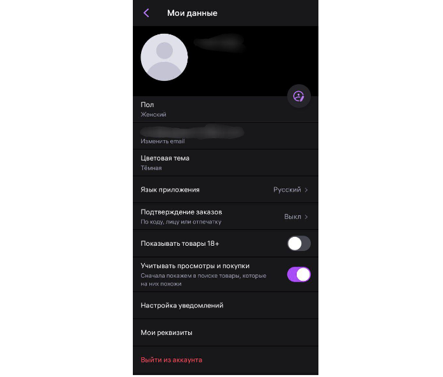Tap the Мои данные header title

click(192, 13)
